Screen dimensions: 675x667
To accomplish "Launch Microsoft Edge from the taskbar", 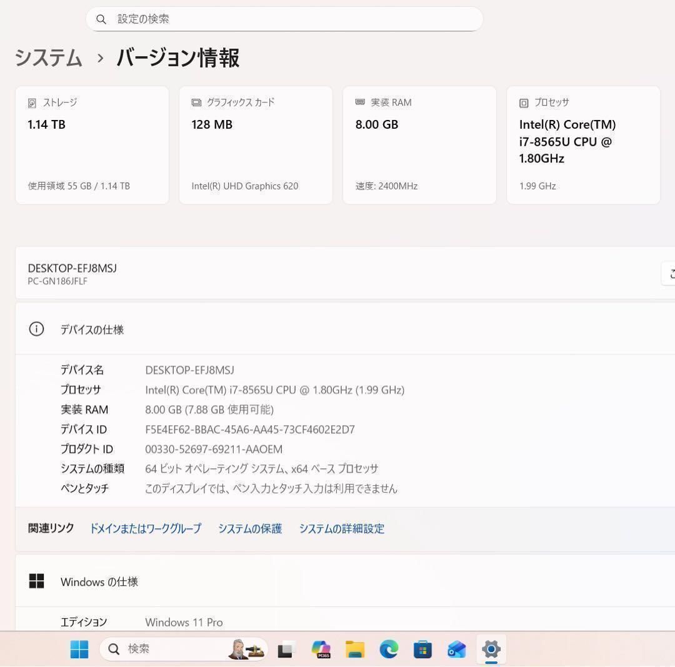I will coord(389,649).
